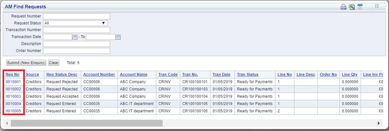The image size is (389, 131).
Task: Close the AM Find Requests window
Action: (x=377, y=6)
